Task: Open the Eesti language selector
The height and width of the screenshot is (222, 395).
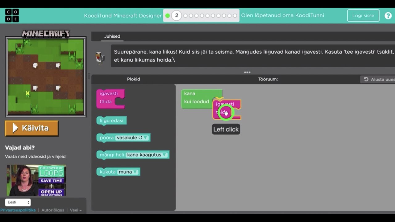Action: (18, 202)
